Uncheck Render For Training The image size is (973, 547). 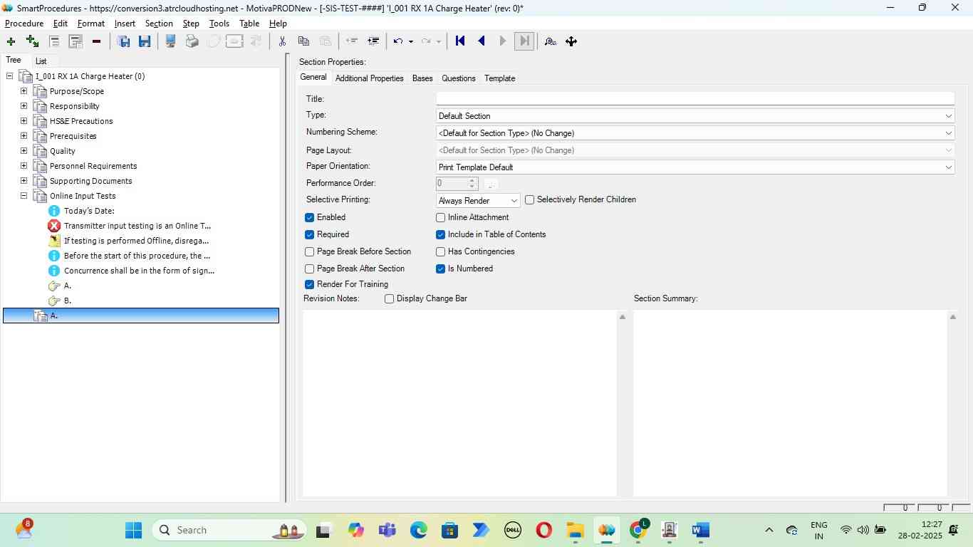[309, 284]
